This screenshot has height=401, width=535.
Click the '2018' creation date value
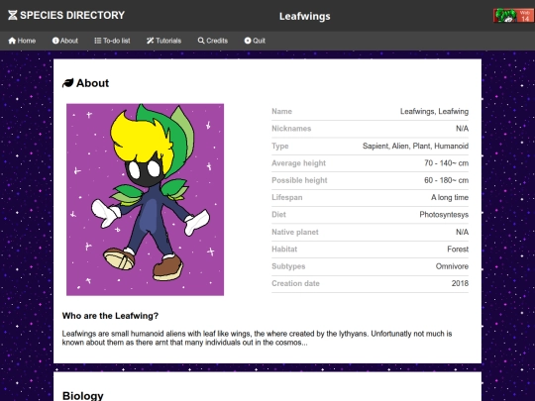460,283
